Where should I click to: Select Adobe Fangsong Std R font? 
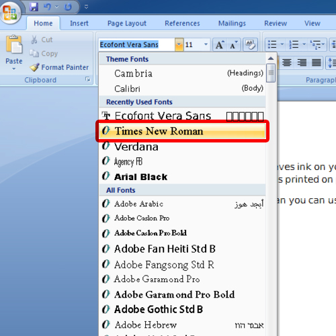click(182, 265)
